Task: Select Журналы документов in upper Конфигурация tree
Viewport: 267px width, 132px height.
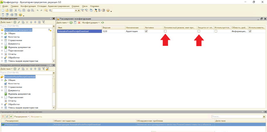Action: tap(19, 47)
